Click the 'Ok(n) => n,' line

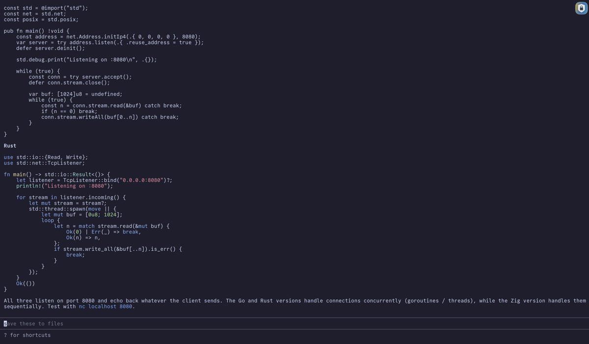point(83,238)
